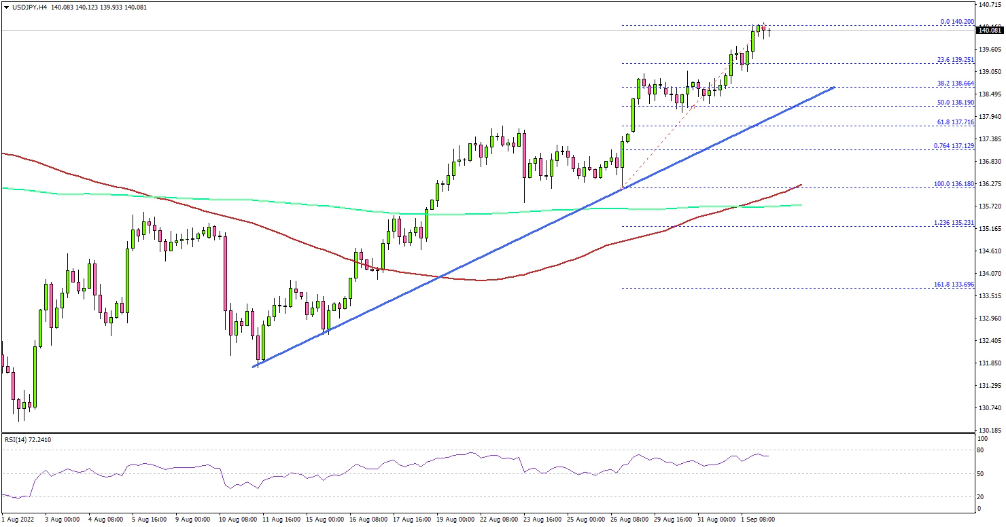1006x527 pixels.
Task: Click the 0.0 140.200 Fibonacci label
Action: coord(958,22)
